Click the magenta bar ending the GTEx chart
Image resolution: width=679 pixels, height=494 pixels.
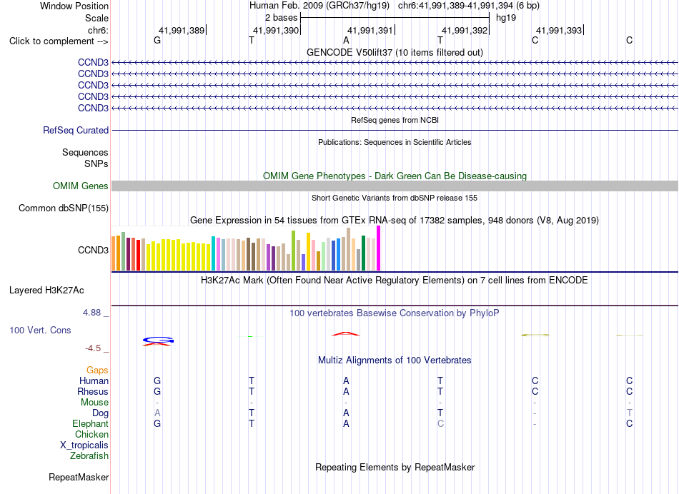tap(379, 248)
